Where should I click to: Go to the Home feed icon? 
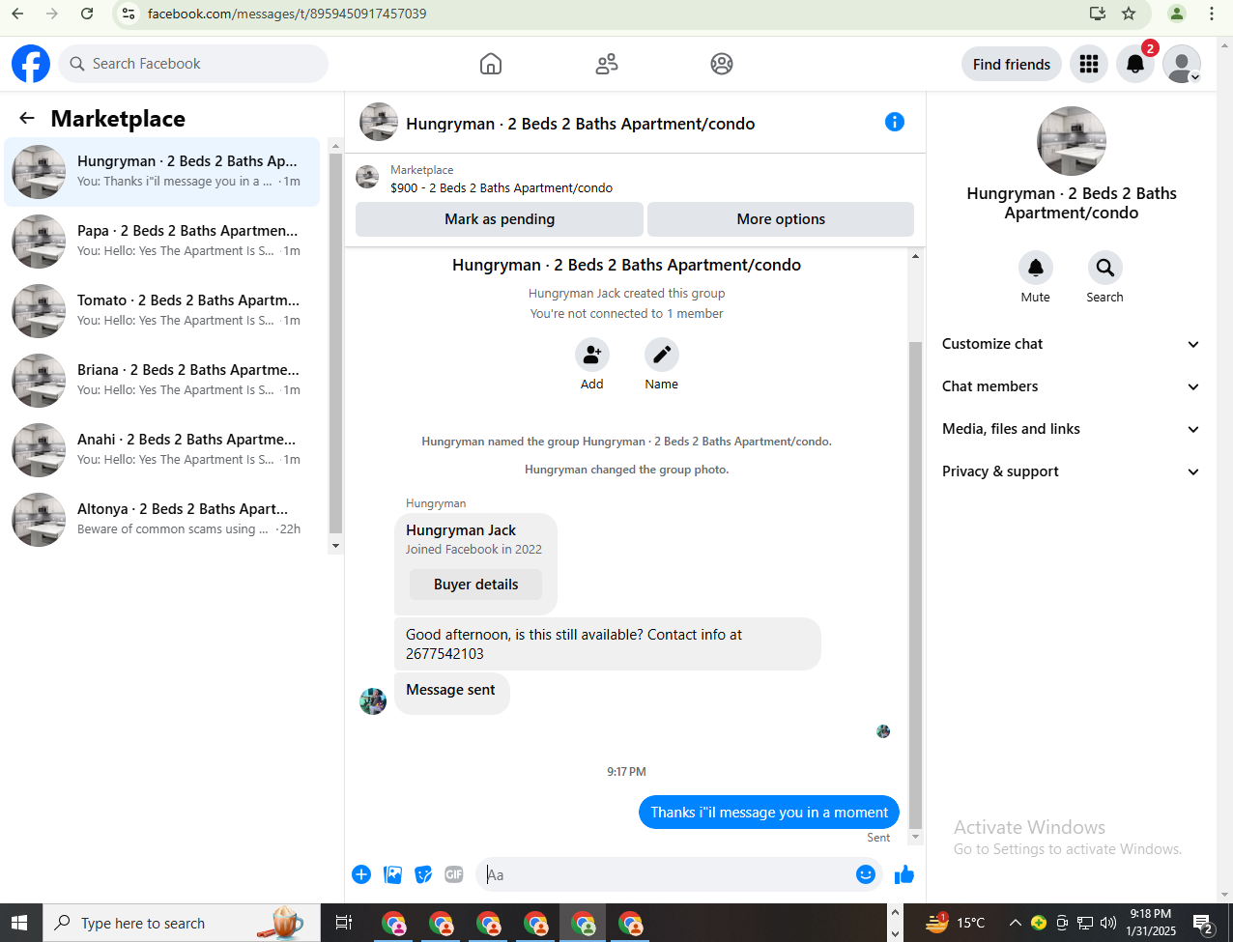click(x=491, y=64)
